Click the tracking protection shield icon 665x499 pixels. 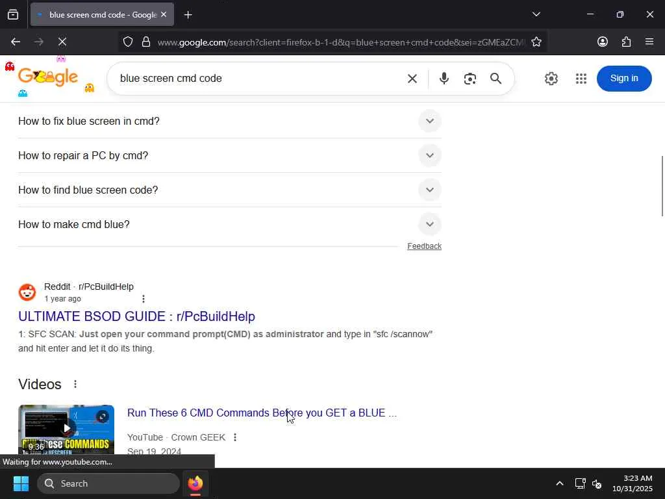coord(128,42)
